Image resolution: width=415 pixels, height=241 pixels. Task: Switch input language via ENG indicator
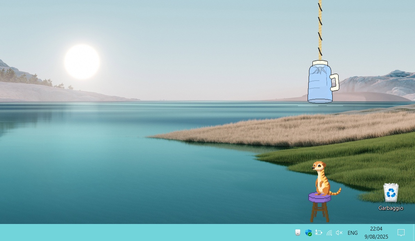(x=352, y=233)
